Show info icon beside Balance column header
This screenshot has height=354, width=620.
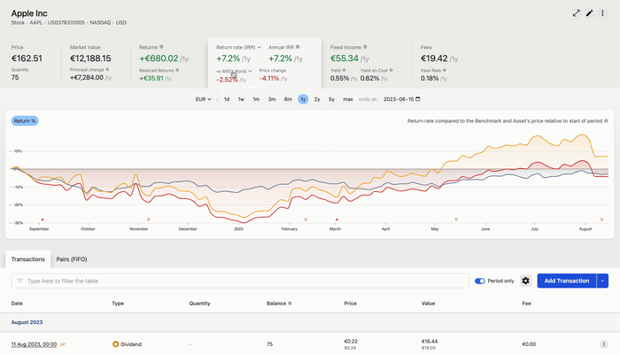[290, 304]
